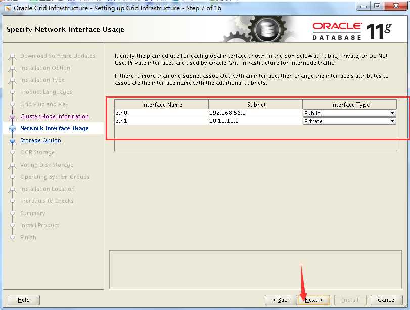Open the Help button
The width and height of the screenshot is (410, 310).
(24, 300)
